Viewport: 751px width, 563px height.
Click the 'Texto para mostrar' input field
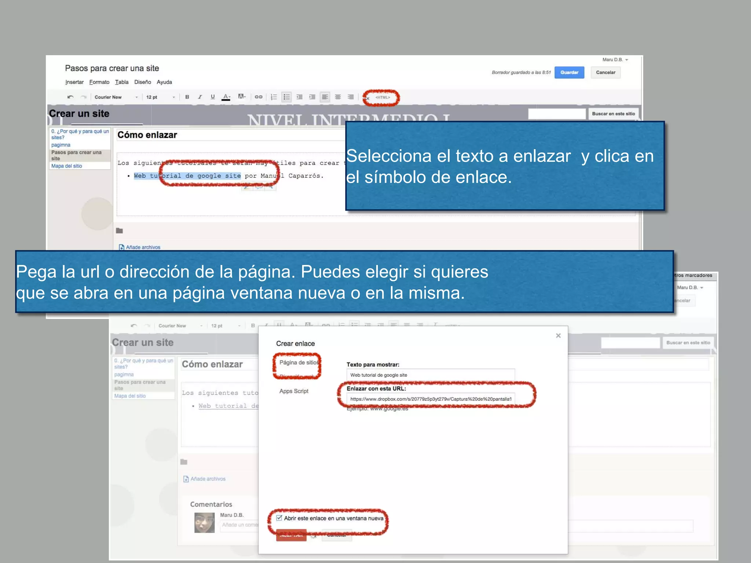point(431,375)
